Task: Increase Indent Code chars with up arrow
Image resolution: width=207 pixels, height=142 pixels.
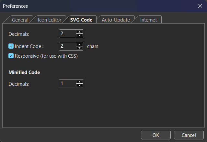Action: pyautogui.click(x=79, y=44)
